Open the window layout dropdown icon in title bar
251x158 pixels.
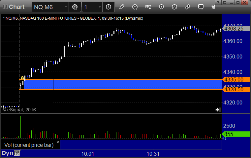[x=225, y=2]
